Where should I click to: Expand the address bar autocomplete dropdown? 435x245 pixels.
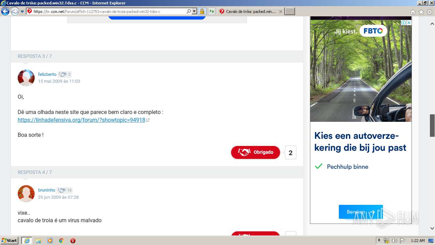tap(194, 11)
